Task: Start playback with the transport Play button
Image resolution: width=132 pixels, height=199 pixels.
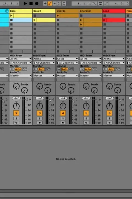Action: tap(25, 3)
